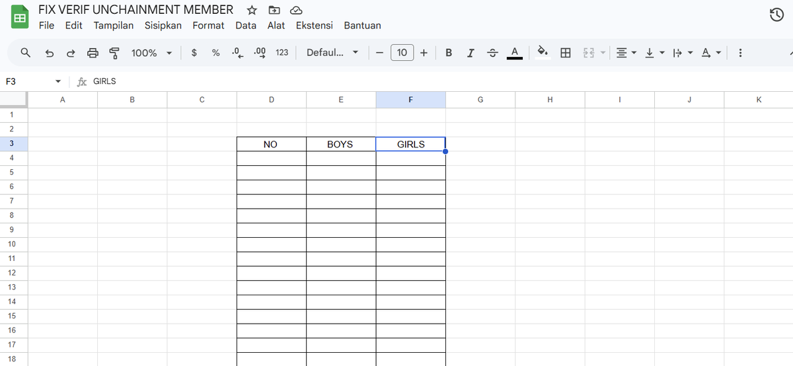Open the Alat menu
793x366 pixels.
point(276,25)
